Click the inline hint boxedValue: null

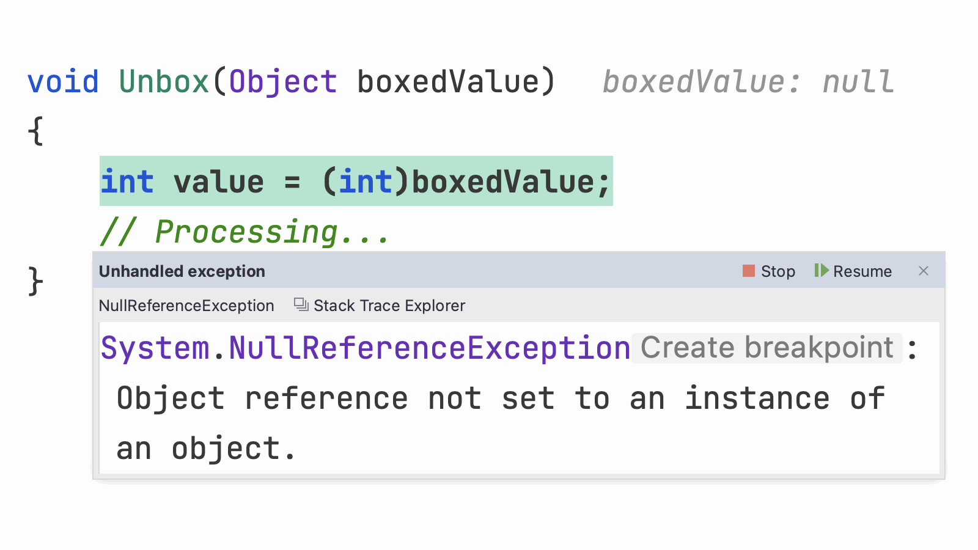[x=748, y=82]
